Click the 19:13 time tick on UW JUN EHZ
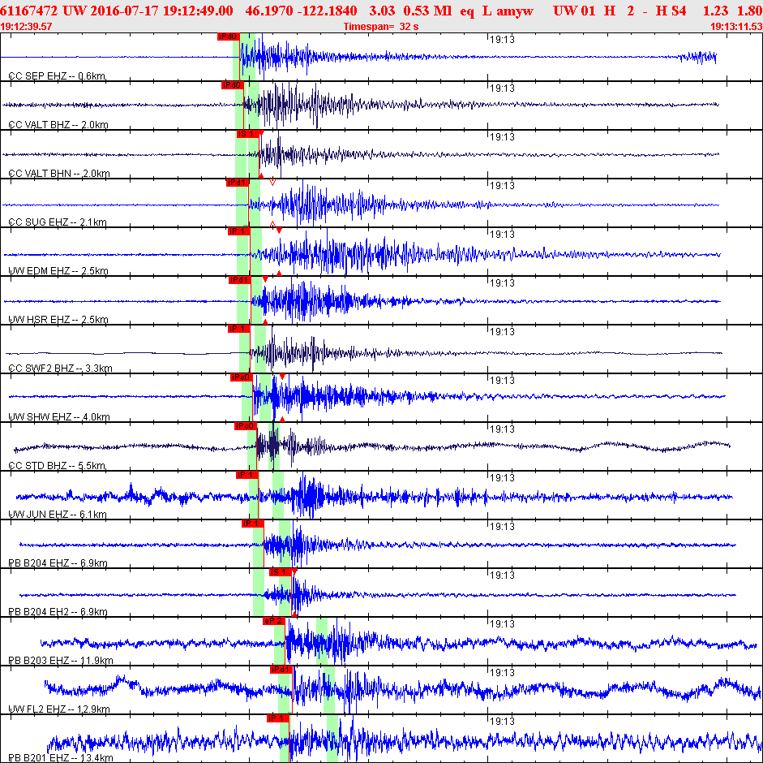Viewport: 763px width, 763px height. [x=502, y=478]
